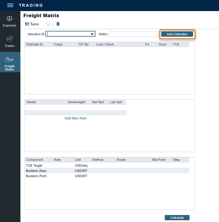
Task: Delete using the trash can icon
Action: click(x=58, y=24)
